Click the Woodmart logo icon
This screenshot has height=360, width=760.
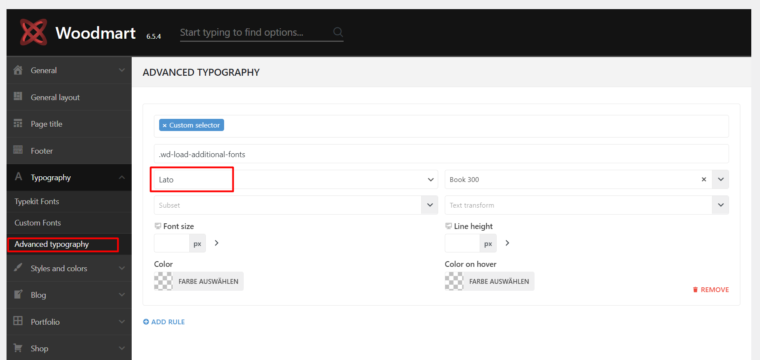[x=34, y=32]
